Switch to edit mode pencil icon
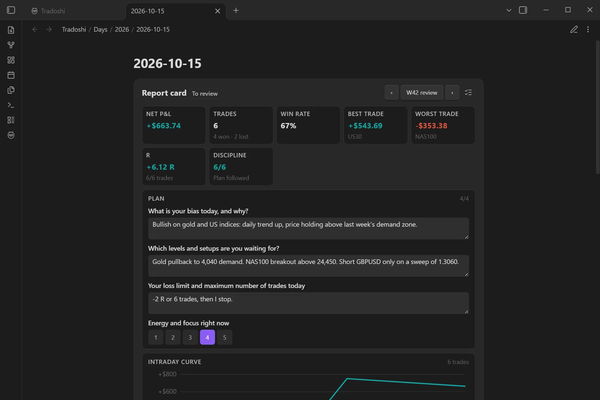 (574, 29)
